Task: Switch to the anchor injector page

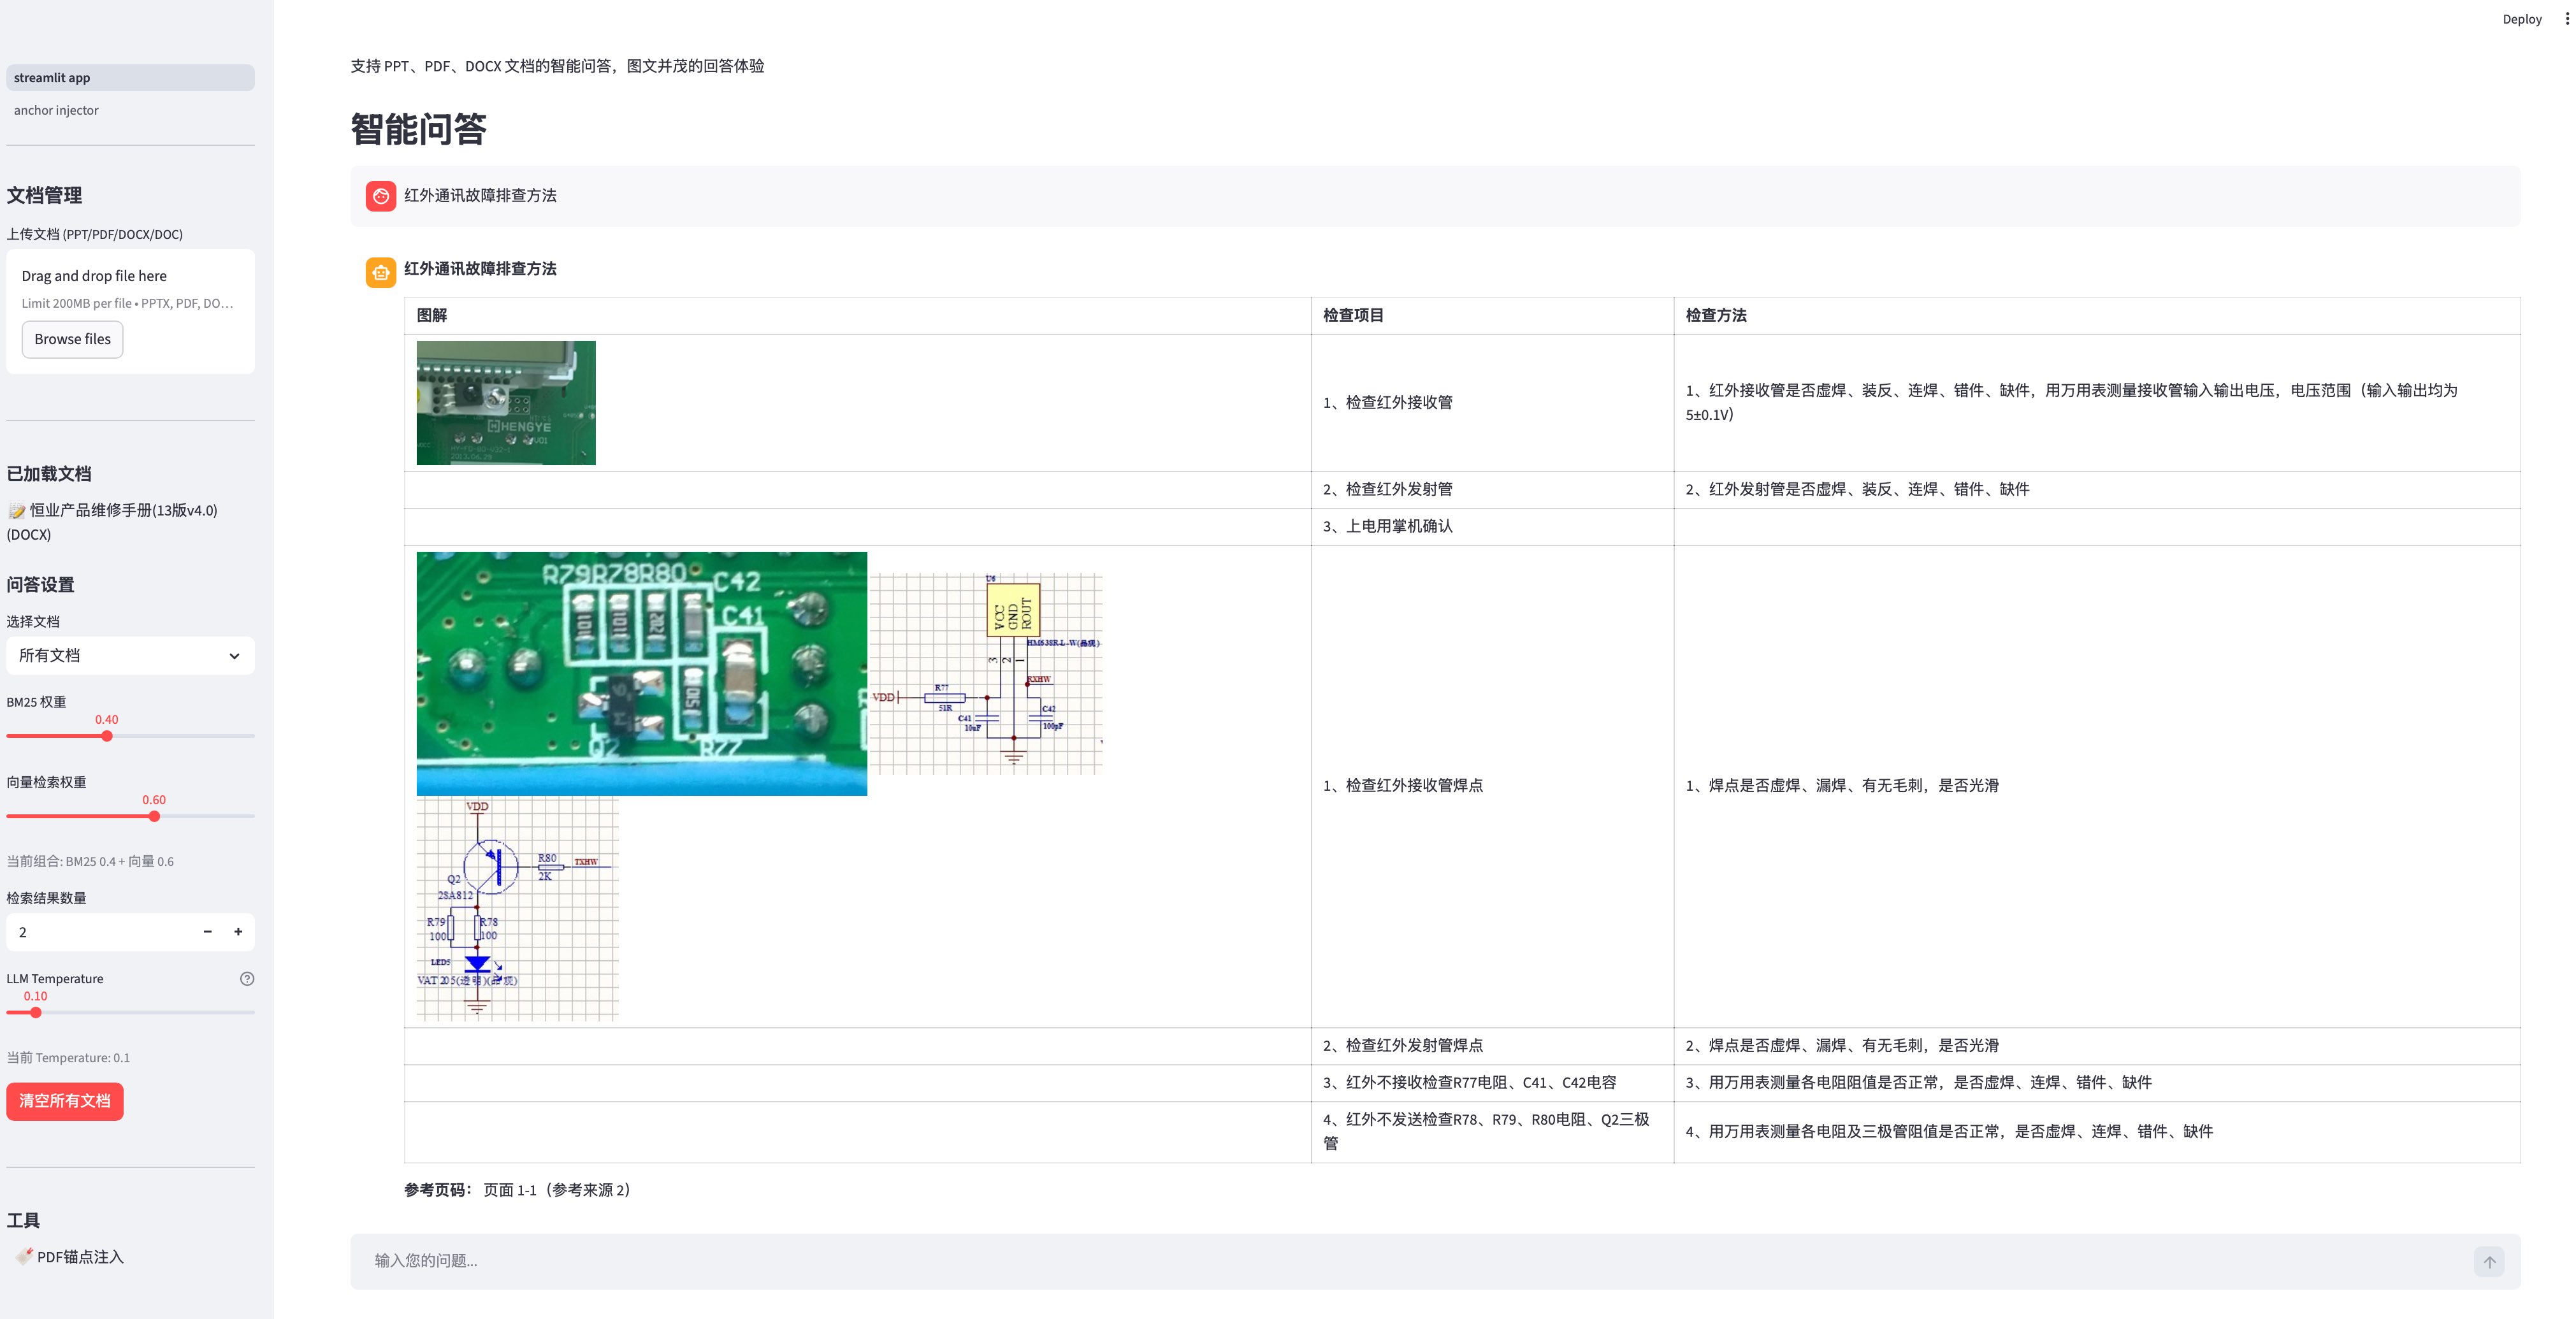Action: (x=56, y=111)
